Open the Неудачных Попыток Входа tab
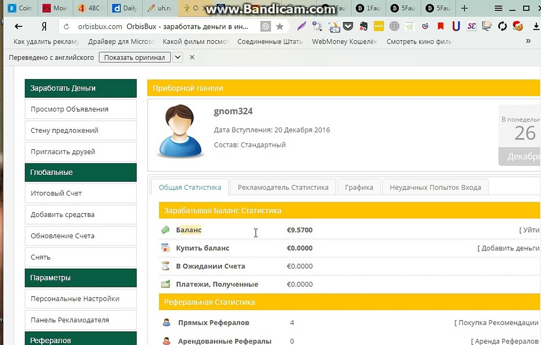The height and width of the screenshot is (345, 541). 435,187
